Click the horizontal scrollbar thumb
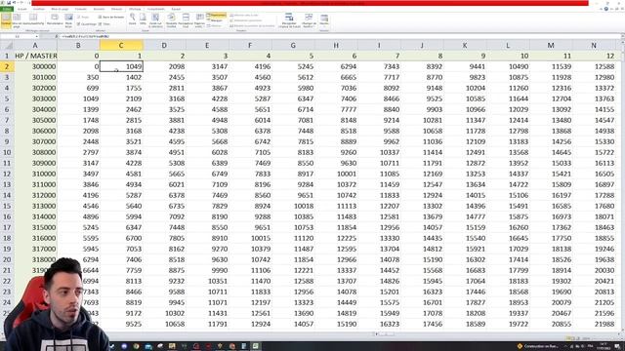This screenshot has width=625, height=351. coord(386,333)
